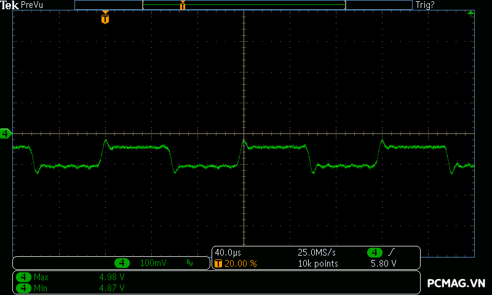Click the orange T icon beside 20.00 %
The height and width of the screenshot is (295, 492).
pyautogui.click(x=218, y=264)
